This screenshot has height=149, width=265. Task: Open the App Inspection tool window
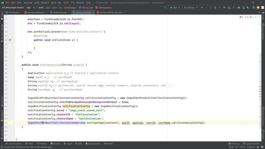pos(93,144)
